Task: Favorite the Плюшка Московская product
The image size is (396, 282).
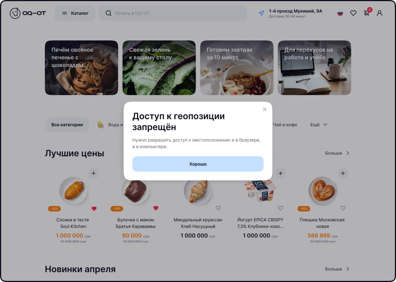Action: coord(343,208)
